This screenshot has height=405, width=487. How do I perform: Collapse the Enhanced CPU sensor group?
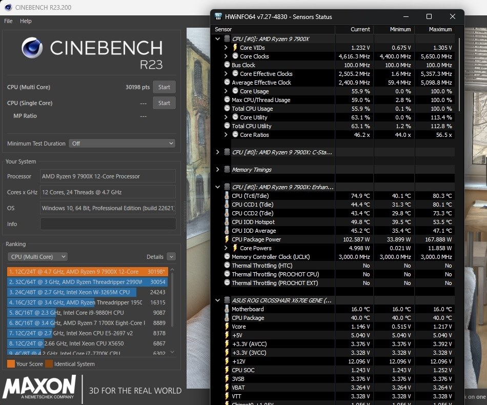[x=217, y=187]
